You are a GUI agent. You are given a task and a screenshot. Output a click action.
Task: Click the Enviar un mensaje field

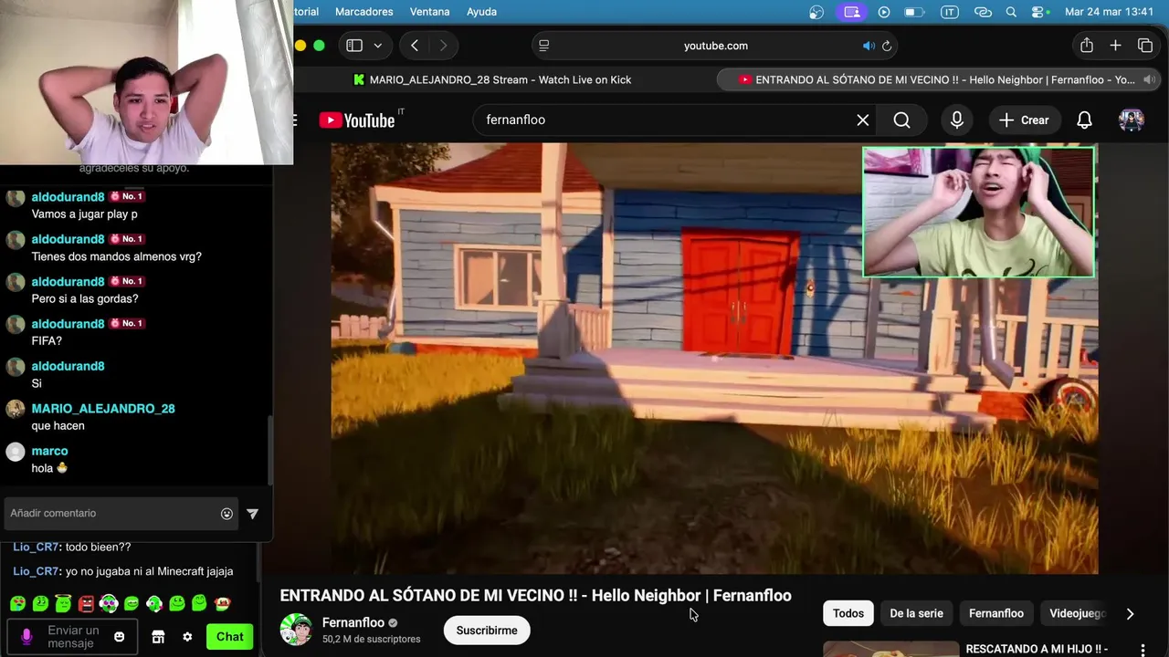coord(73,637)
